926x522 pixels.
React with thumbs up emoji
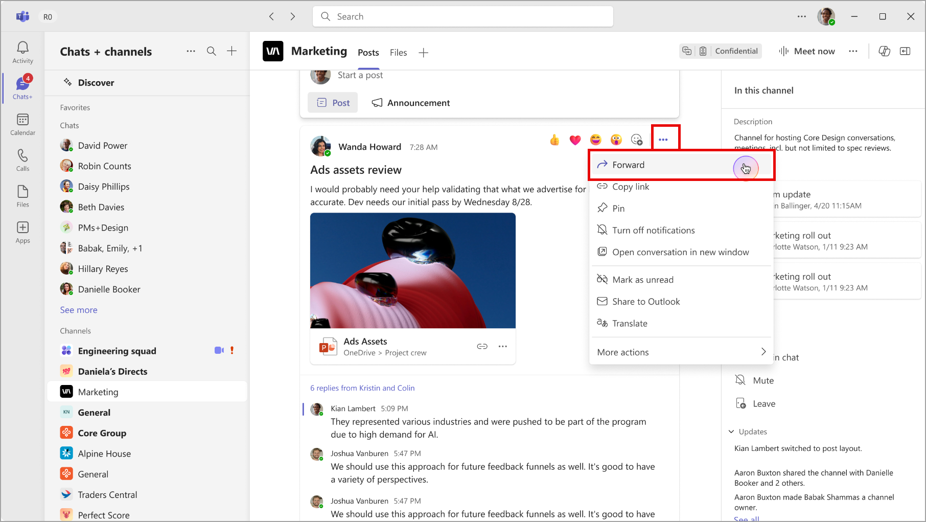[x=554, y=140]
